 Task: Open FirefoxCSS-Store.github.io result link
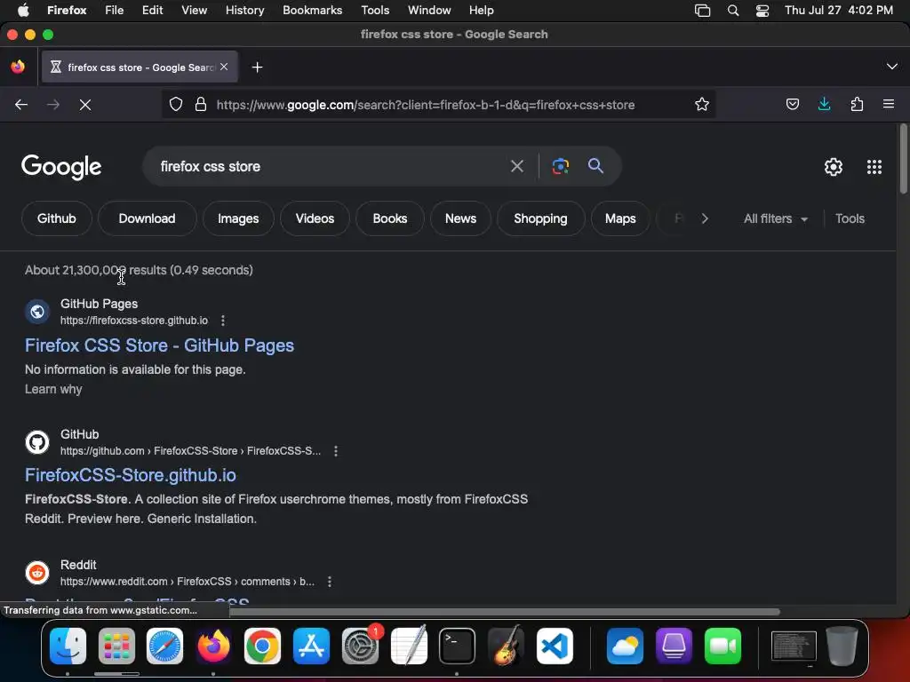(131, 476)
